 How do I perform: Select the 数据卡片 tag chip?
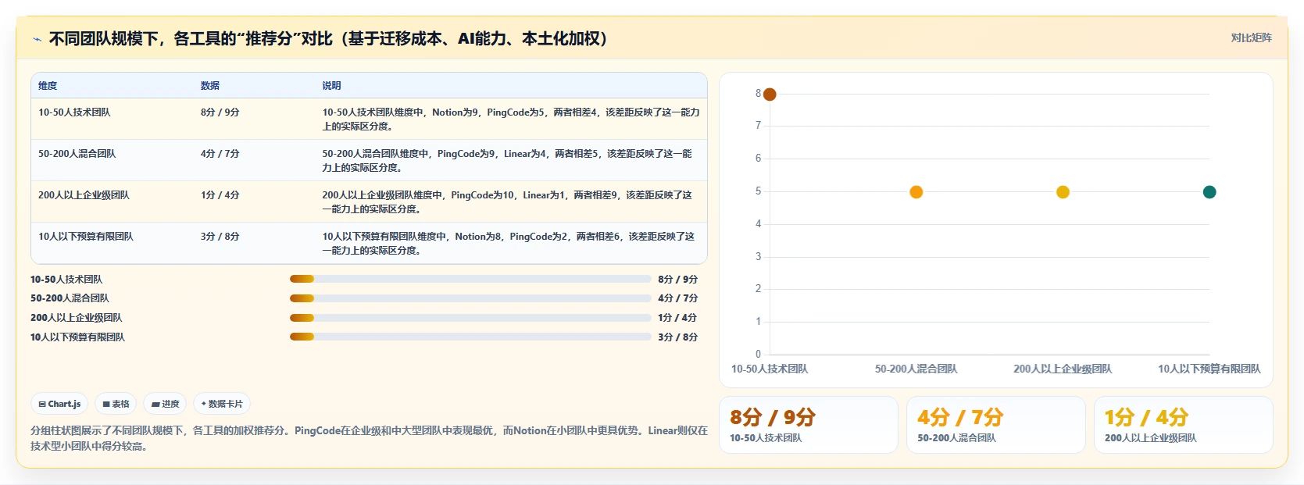(222, 404)
